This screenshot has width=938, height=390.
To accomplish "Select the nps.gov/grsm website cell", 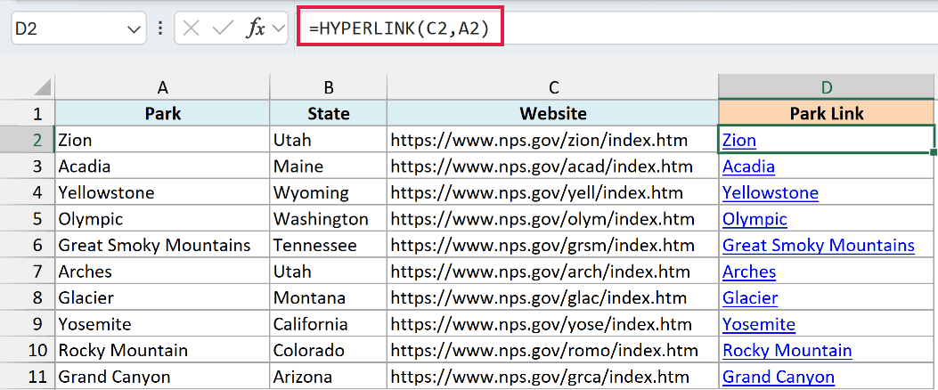I will click(553, 245).
